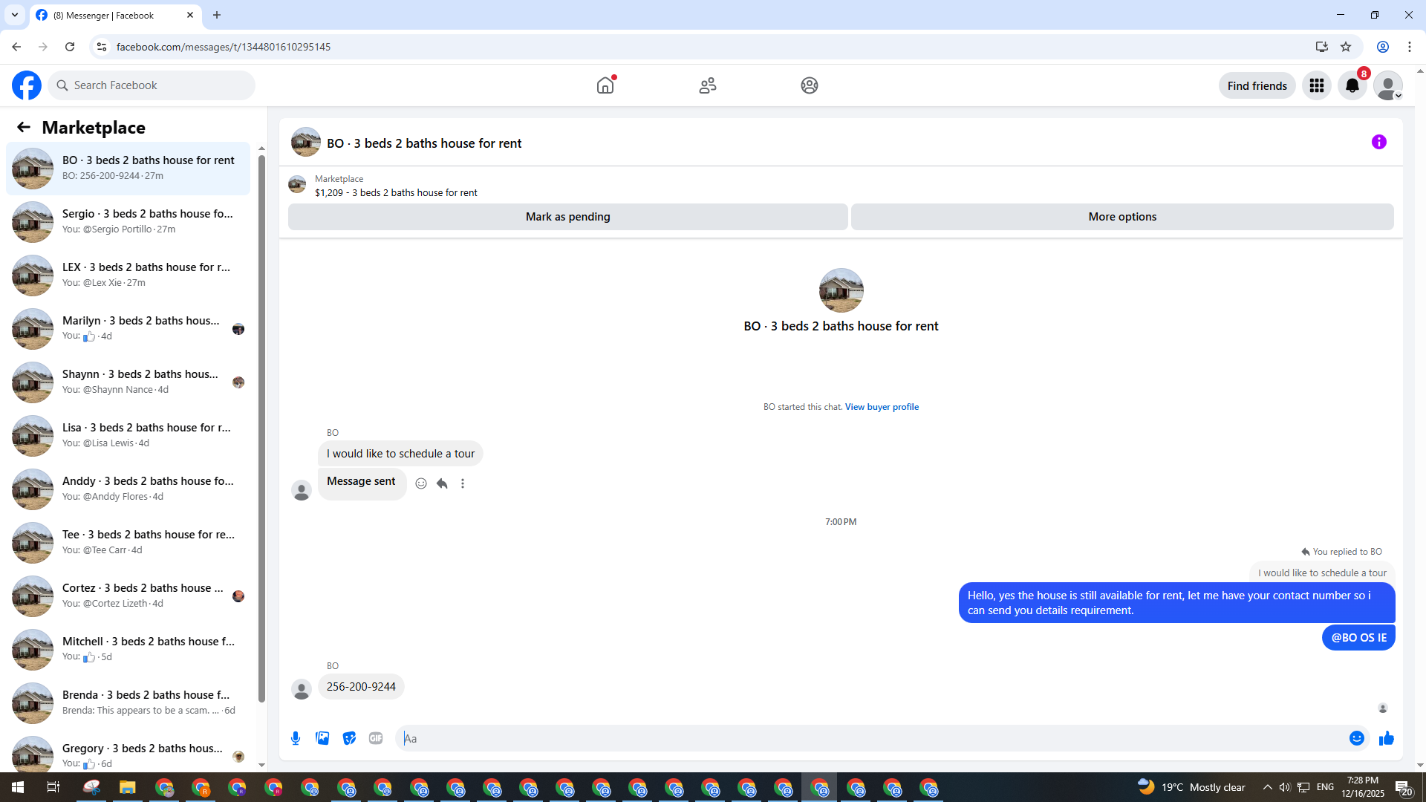React to the Message sent bubble
Viewport: 1426px width, 802px height.
pyautogui.click(x=421, y=483)
